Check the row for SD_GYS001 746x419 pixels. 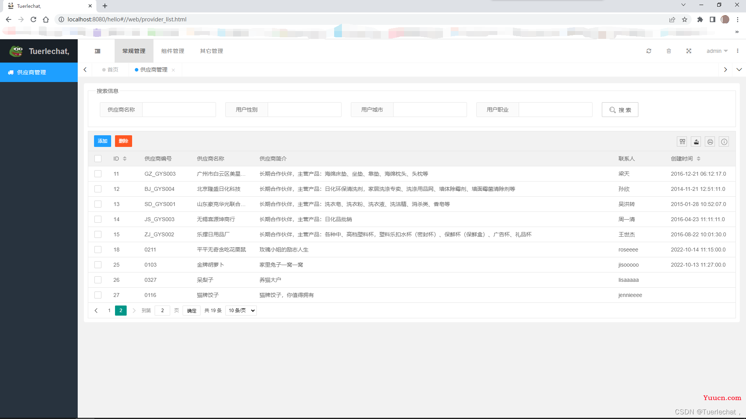[98, 204]
